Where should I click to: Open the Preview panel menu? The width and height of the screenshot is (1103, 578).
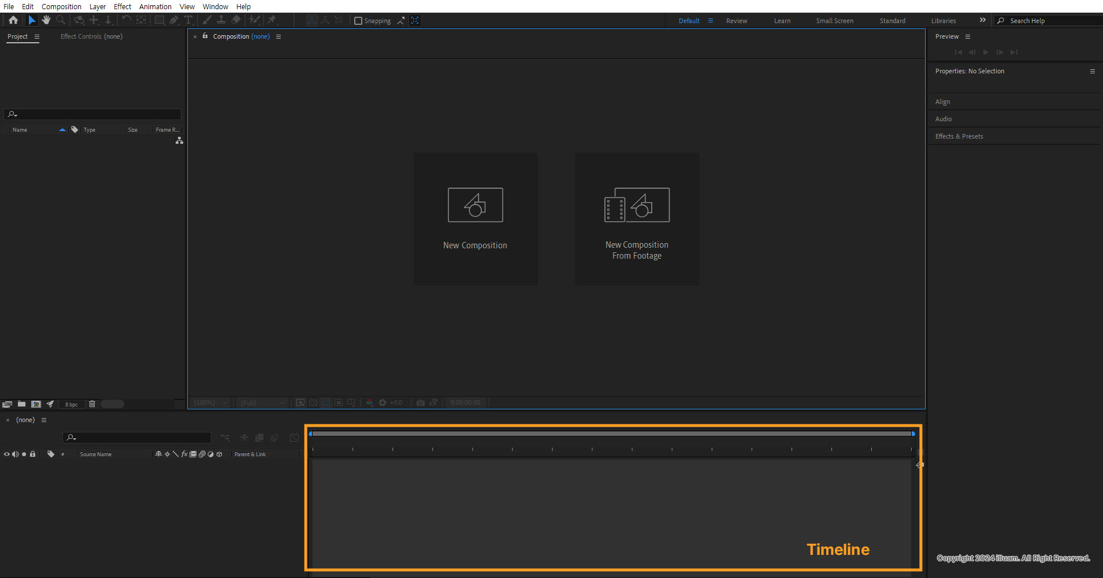(x=968, y=36)
